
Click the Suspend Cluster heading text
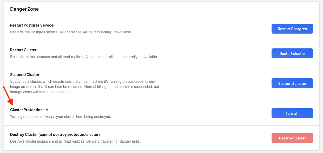pyautogui.click(x=25, y=75)
